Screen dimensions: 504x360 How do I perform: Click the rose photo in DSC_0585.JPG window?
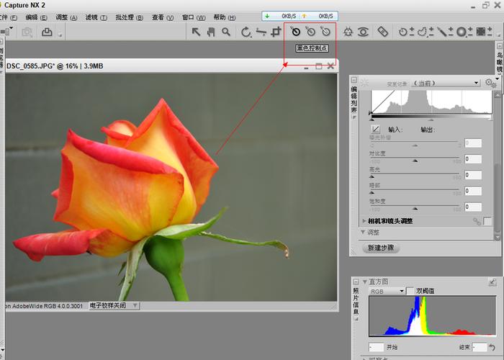[x=171, y=187]
